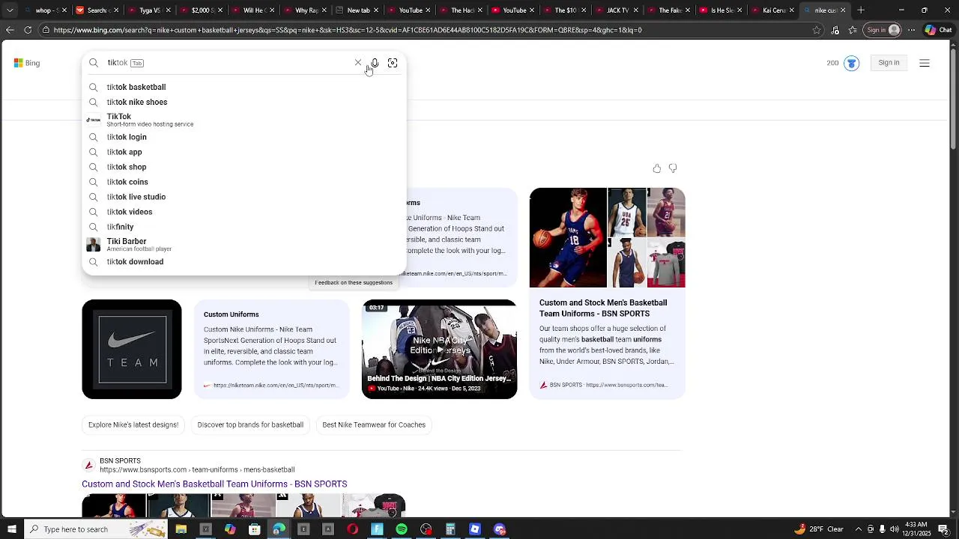Switch to the '$2,000' browser tab
This screenshot has width=959, height=539.
coord(202,10)
